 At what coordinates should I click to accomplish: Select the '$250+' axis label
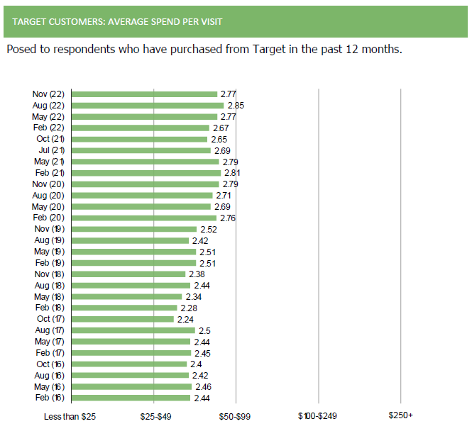tap(401, 415)
